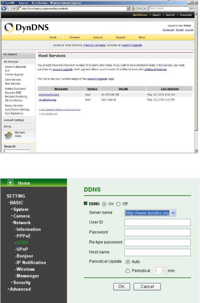Click the green Refresh page icon
Viewport: 200px width, 303px height.
(139, 8)
